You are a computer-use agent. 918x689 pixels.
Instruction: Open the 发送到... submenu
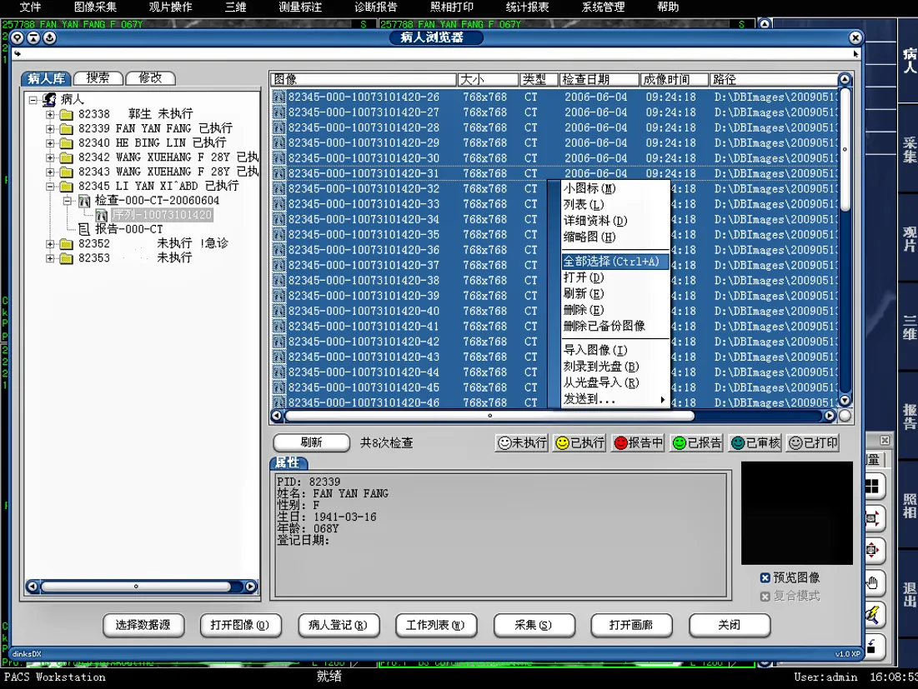[x=615, y=399]
